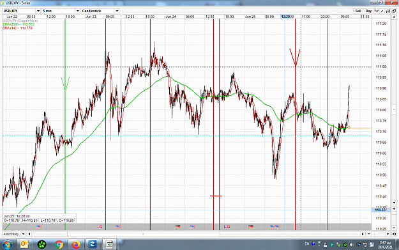Click the time axis scroll right arrow
This screenshot has height=250, width=399.
(363, 234)
